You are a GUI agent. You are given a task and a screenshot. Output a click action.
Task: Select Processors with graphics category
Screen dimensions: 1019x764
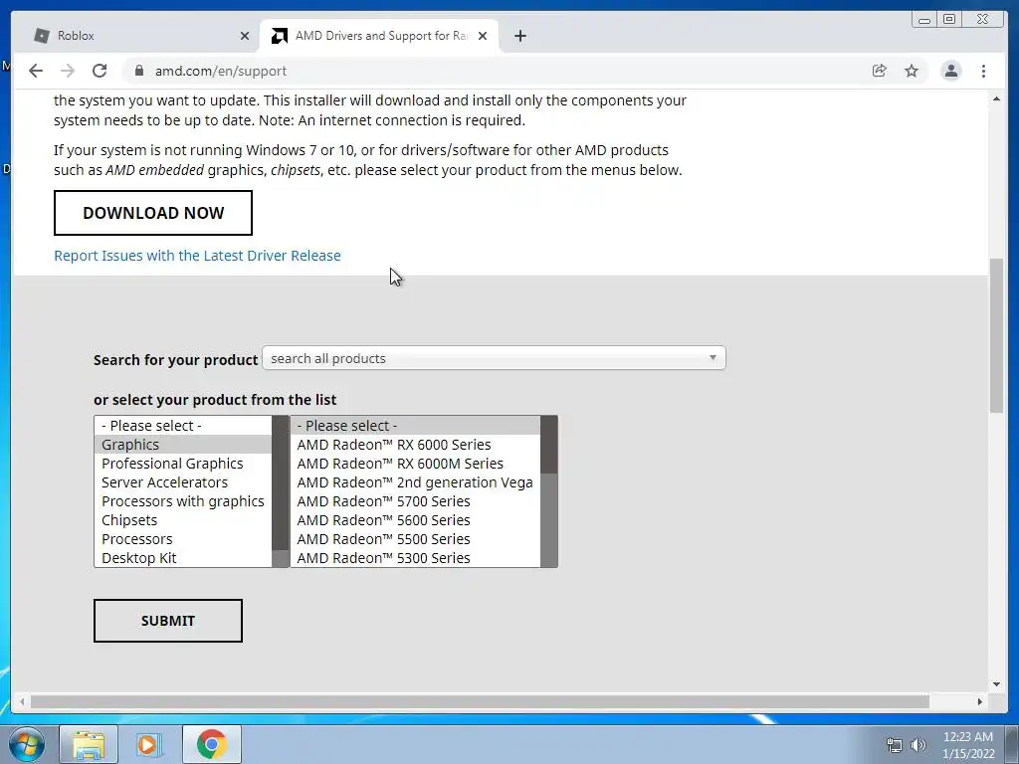[183, 501]
